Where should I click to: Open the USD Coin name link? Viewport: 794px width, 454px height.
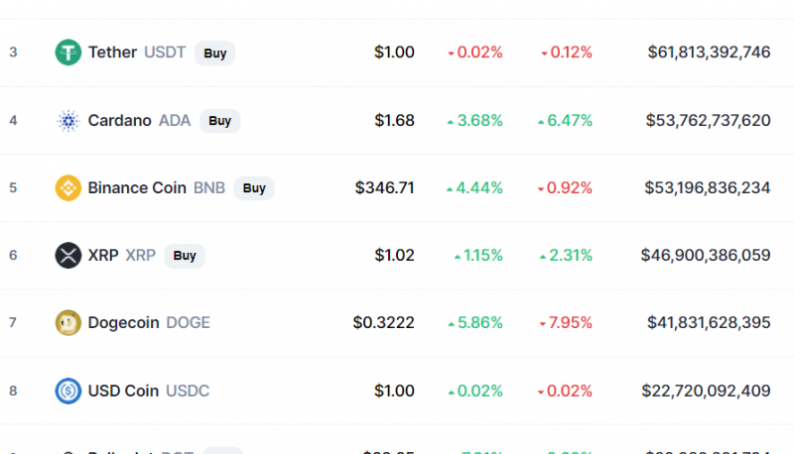(x=123, y=391)
